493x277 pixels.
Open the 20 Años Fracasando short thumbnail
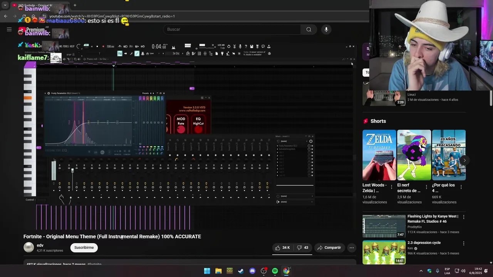click(449, 155)
